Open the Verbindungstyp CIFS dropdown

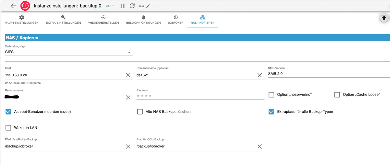pos(69,52)
